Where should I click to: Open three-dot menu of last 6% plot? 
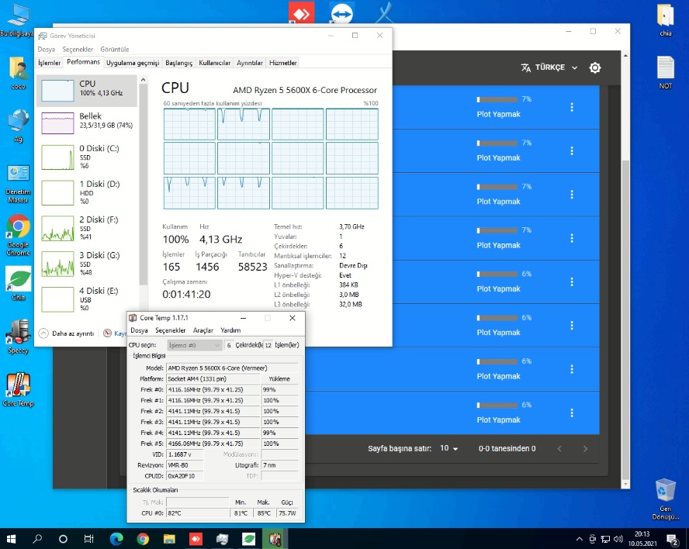point(572,413)
